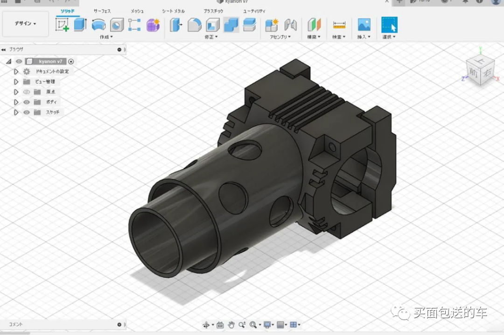
Task: Switch to the メッシュ tab
Action: [137, 11]
